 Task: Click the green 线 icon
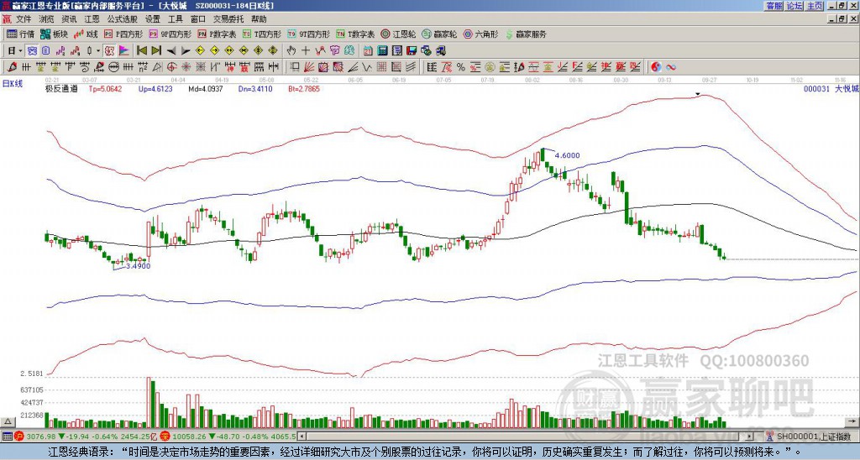[349, 51]
